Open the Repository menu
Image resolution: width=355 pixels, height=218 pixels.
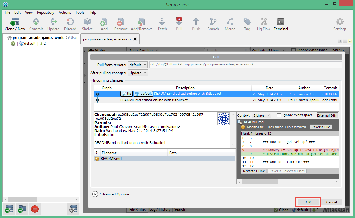[45, 12]
